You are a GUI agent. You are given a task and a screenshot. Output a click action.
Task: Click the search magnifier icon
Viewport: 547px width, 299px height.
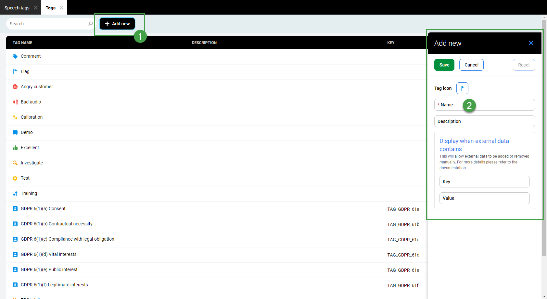click(90, 23)
